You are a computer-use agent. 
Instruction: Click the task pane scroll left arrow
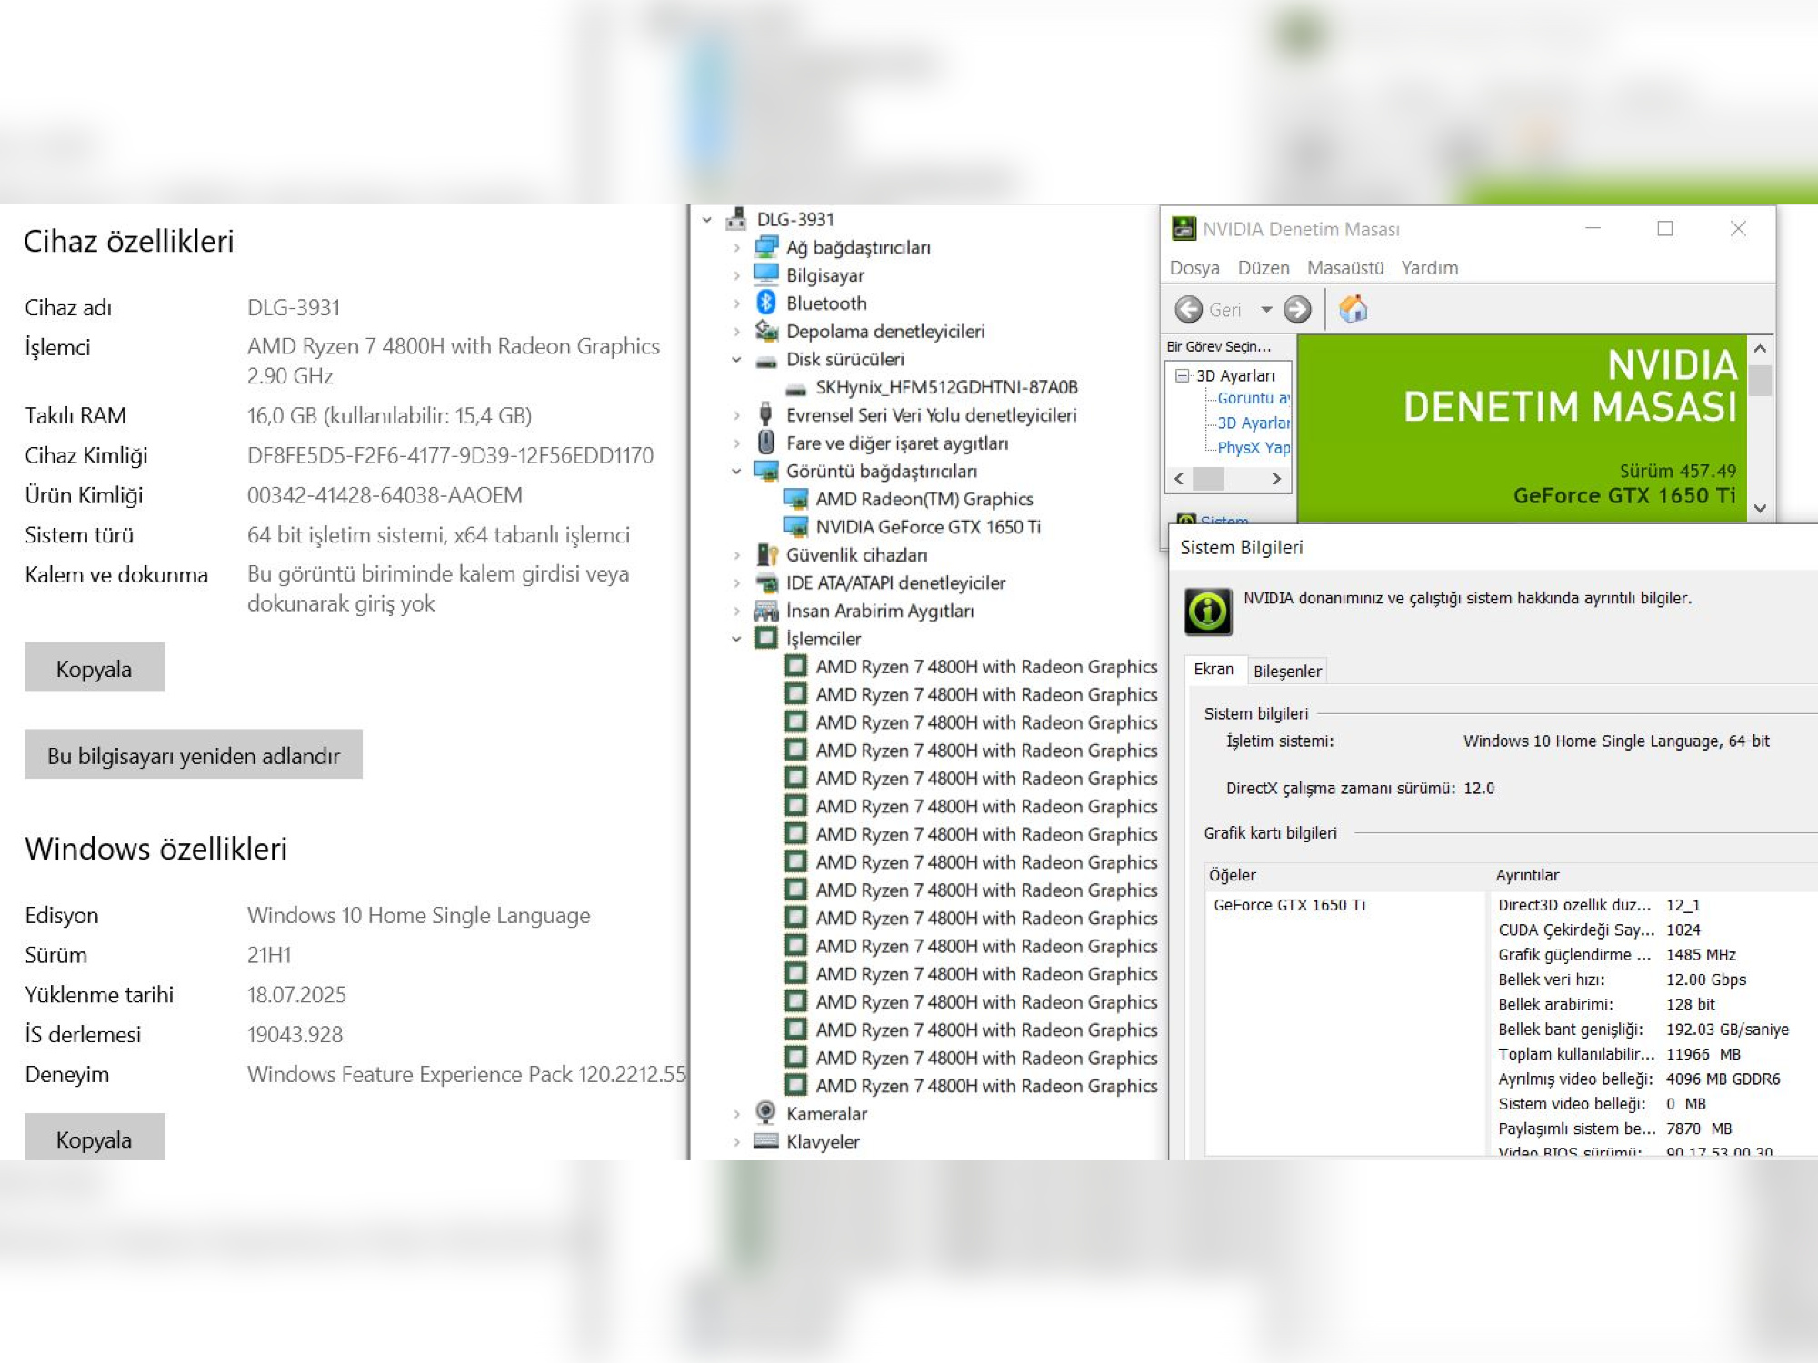click(x=1179, y=479)
